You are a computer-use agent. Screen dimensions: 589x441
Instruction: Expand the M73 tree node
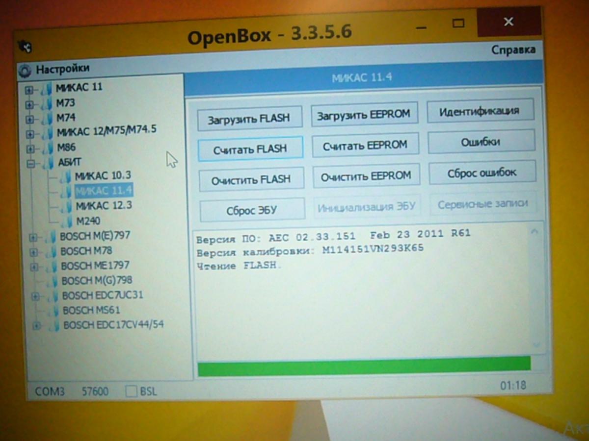tap(29, 104)
